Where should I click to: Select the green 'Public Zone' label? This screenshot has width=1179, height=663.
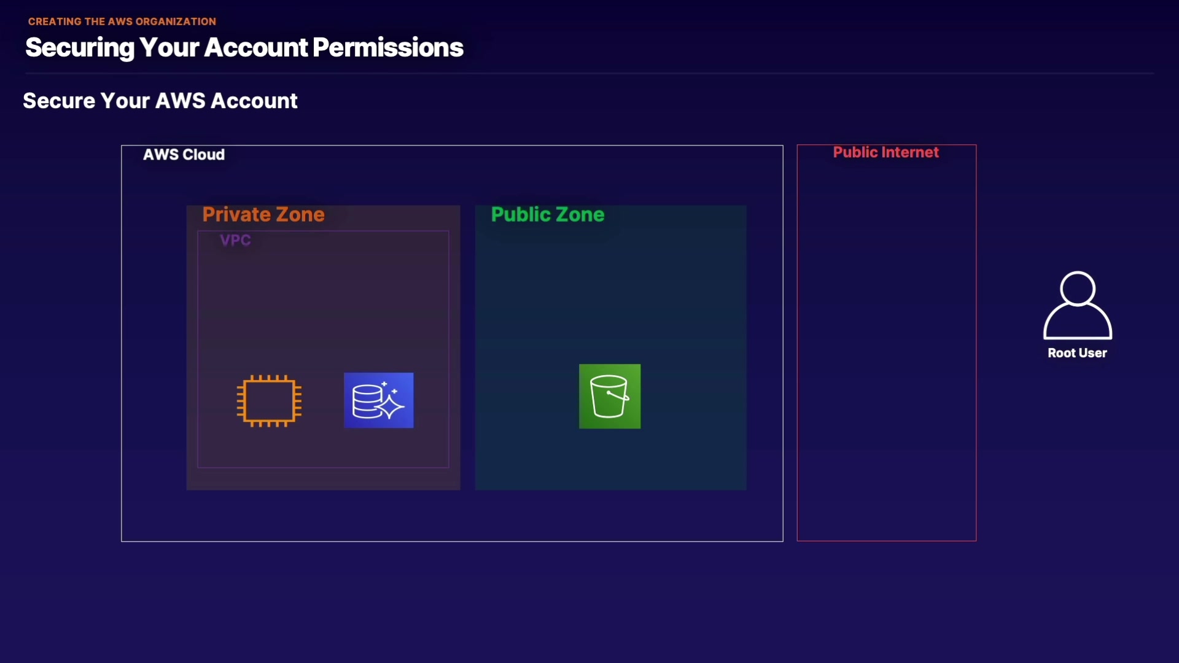(547, 214)
